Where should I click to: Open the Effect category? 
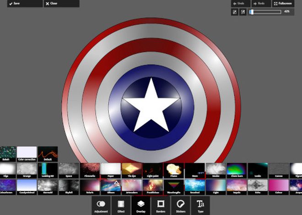pyautogui.click(x=121, y=206)
